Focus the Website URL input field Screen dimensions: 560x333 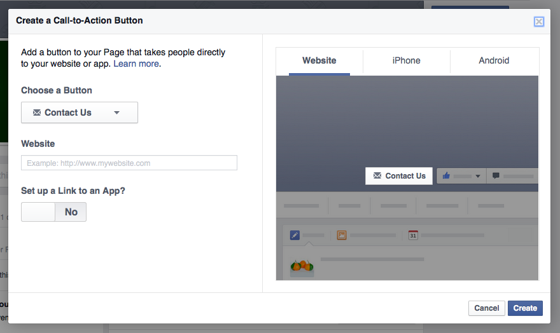(x=129, y=163)
